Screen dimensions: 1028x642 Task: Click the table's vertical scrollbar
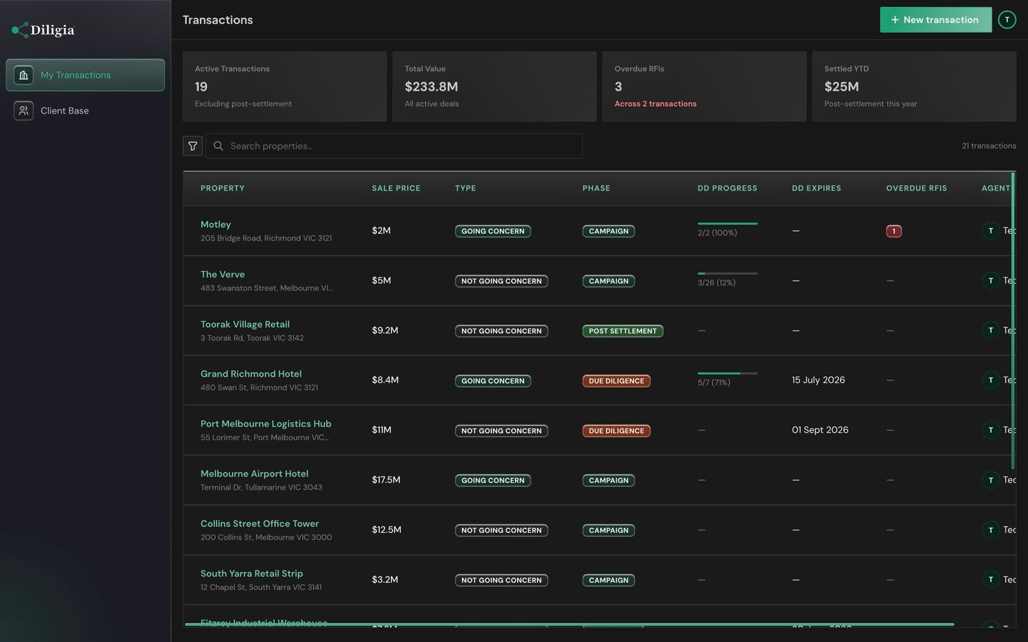(1013, 320)
